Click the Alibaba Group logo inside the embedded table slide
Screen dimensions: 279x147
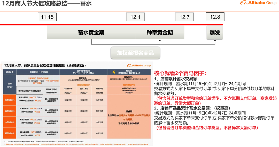(139, 65)
